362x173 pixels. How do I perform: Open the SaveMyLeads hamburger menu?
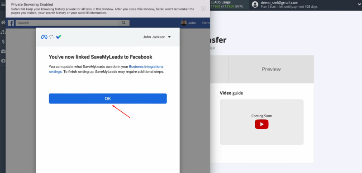point(3,4)
